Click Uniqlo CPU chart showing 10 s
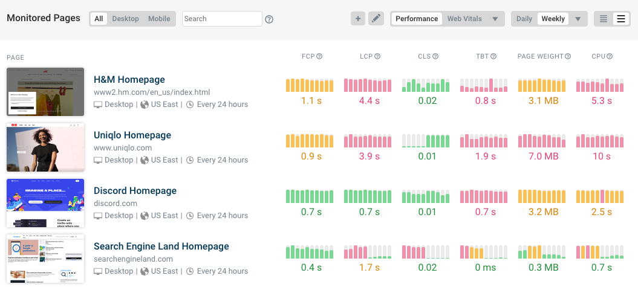638x287 pixels. (600, 141)
